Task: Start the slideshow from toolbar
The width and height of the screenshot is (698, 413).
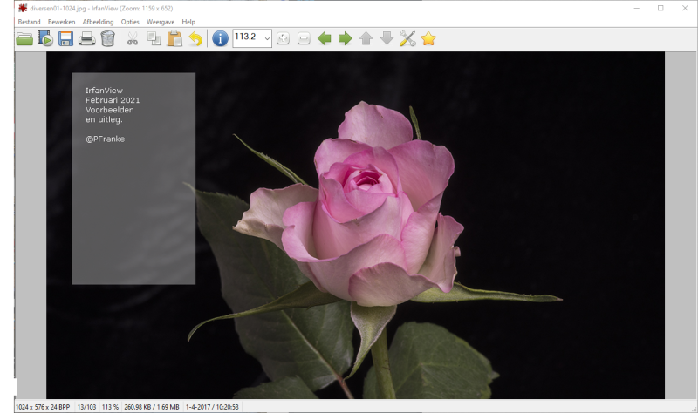Action: pyautogui.click(x=45, y=38)
